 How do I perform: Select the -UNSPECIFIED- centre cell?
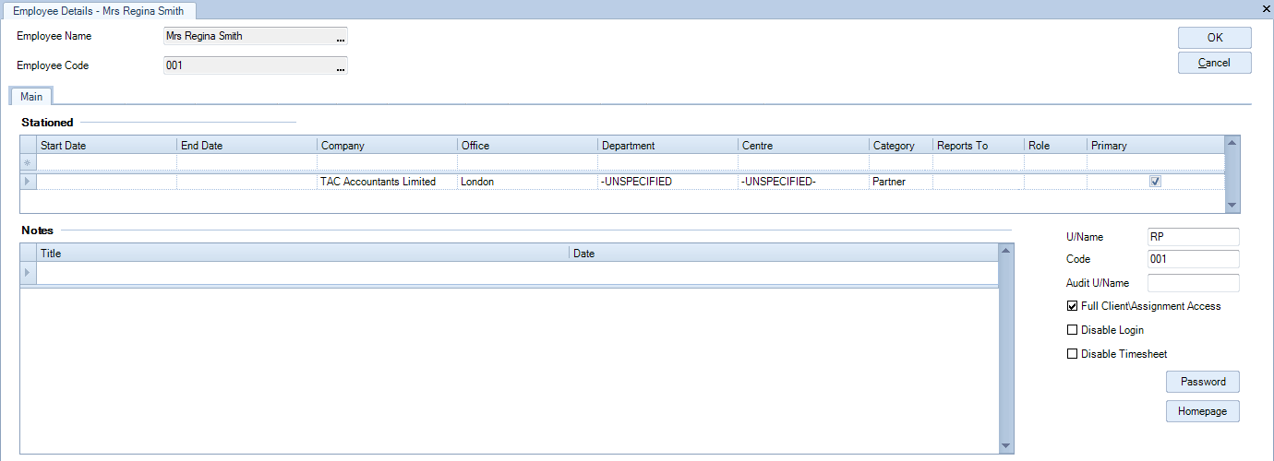[804, 182]
